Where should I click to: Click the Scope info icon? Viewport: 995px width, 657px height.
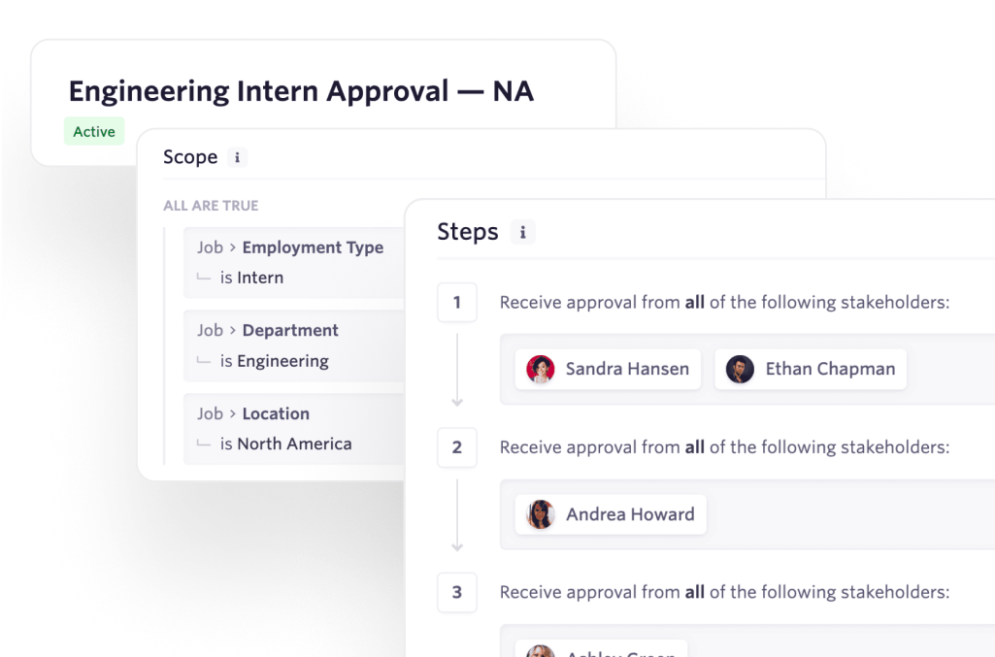click(240, 157)
